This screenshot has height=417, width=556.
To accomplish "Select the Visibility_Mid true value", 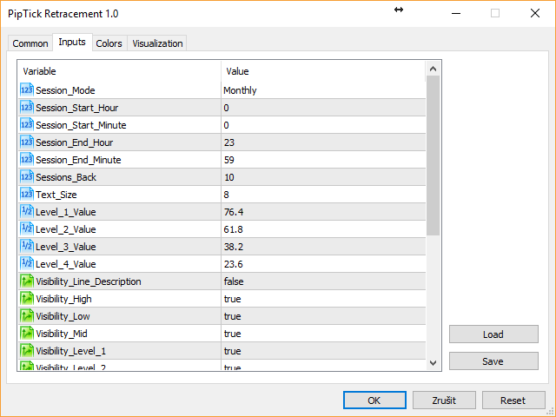I will coord(233,334).
